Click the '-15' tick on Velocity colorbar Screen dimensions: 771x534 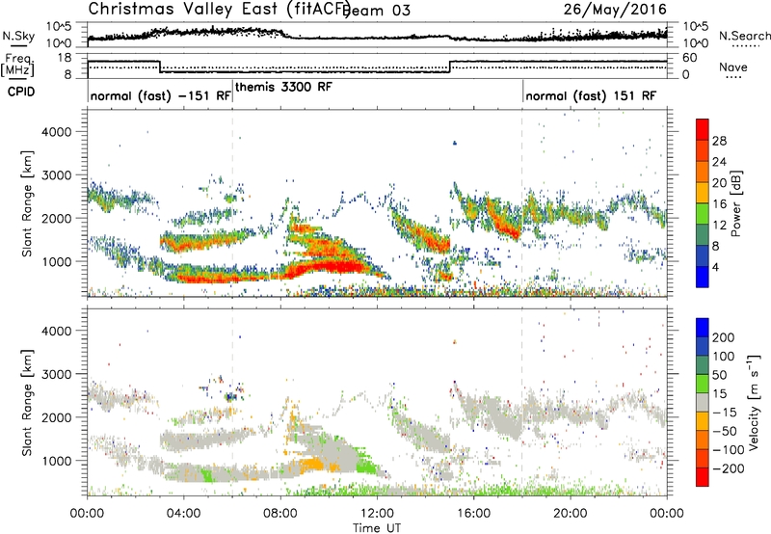tap(725, 412)
